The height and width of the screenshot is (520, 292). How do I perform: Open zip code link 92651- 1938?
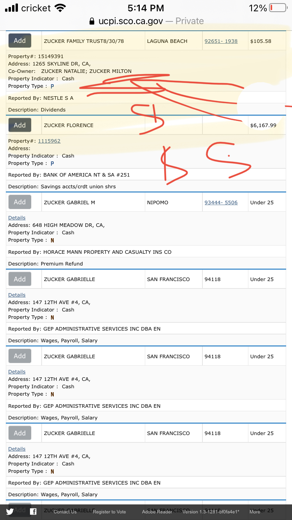[x=221, y=41]
